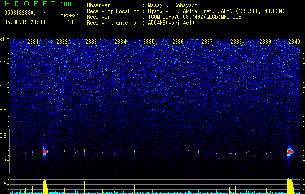Click the HROFFT 1.0.0 title text
The height and width of the screenshot is (194, 305).
(38, 4)
